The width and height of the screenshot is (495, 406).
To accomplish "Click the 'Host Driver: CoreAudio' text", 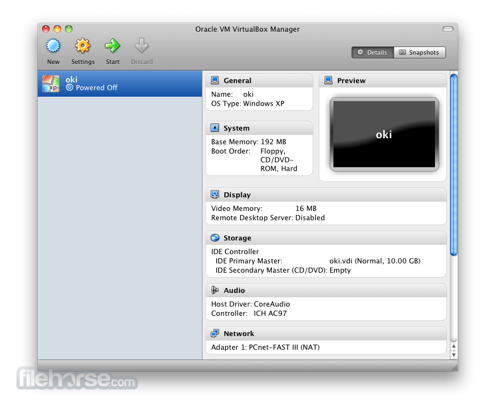I will (x=251, y=304).
